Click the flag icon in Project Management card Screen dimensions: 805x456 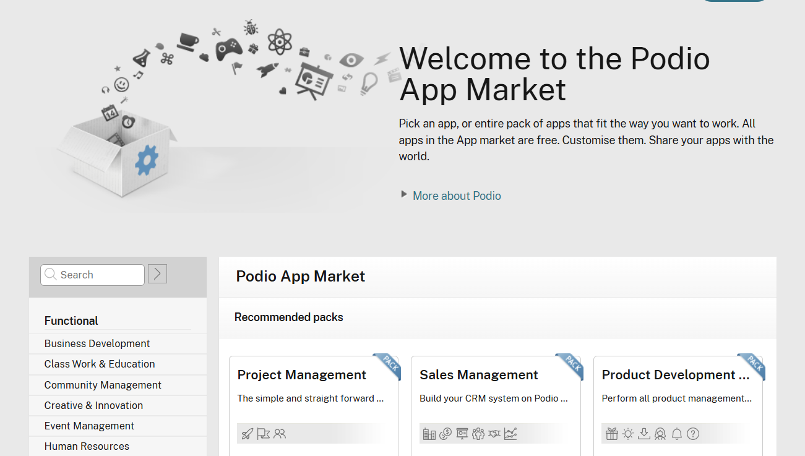click(264, 434)
